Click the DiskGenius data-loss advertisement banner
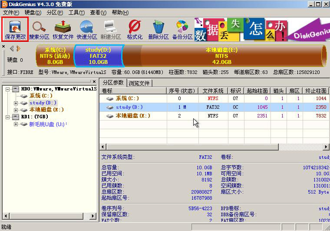Screen dimensions: 330x231 pyautogui.click(x=262, y=30)
